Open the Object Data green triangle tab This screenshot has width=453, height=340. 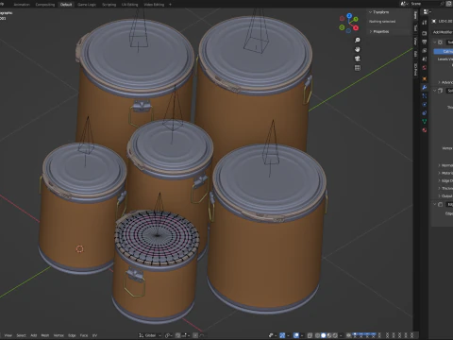[x=425, y=121]
